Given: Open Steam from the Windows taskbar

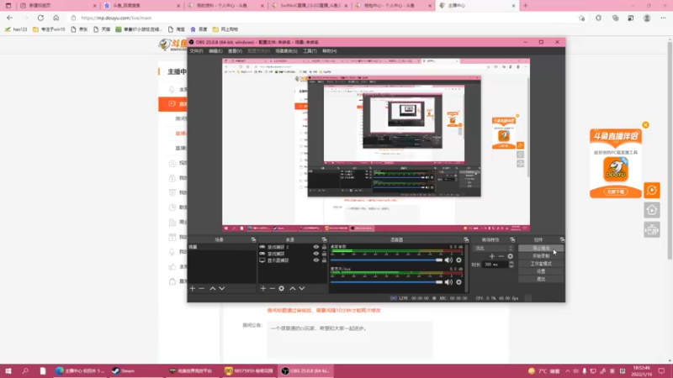Looking at the screenshot, I should [124, 371].
